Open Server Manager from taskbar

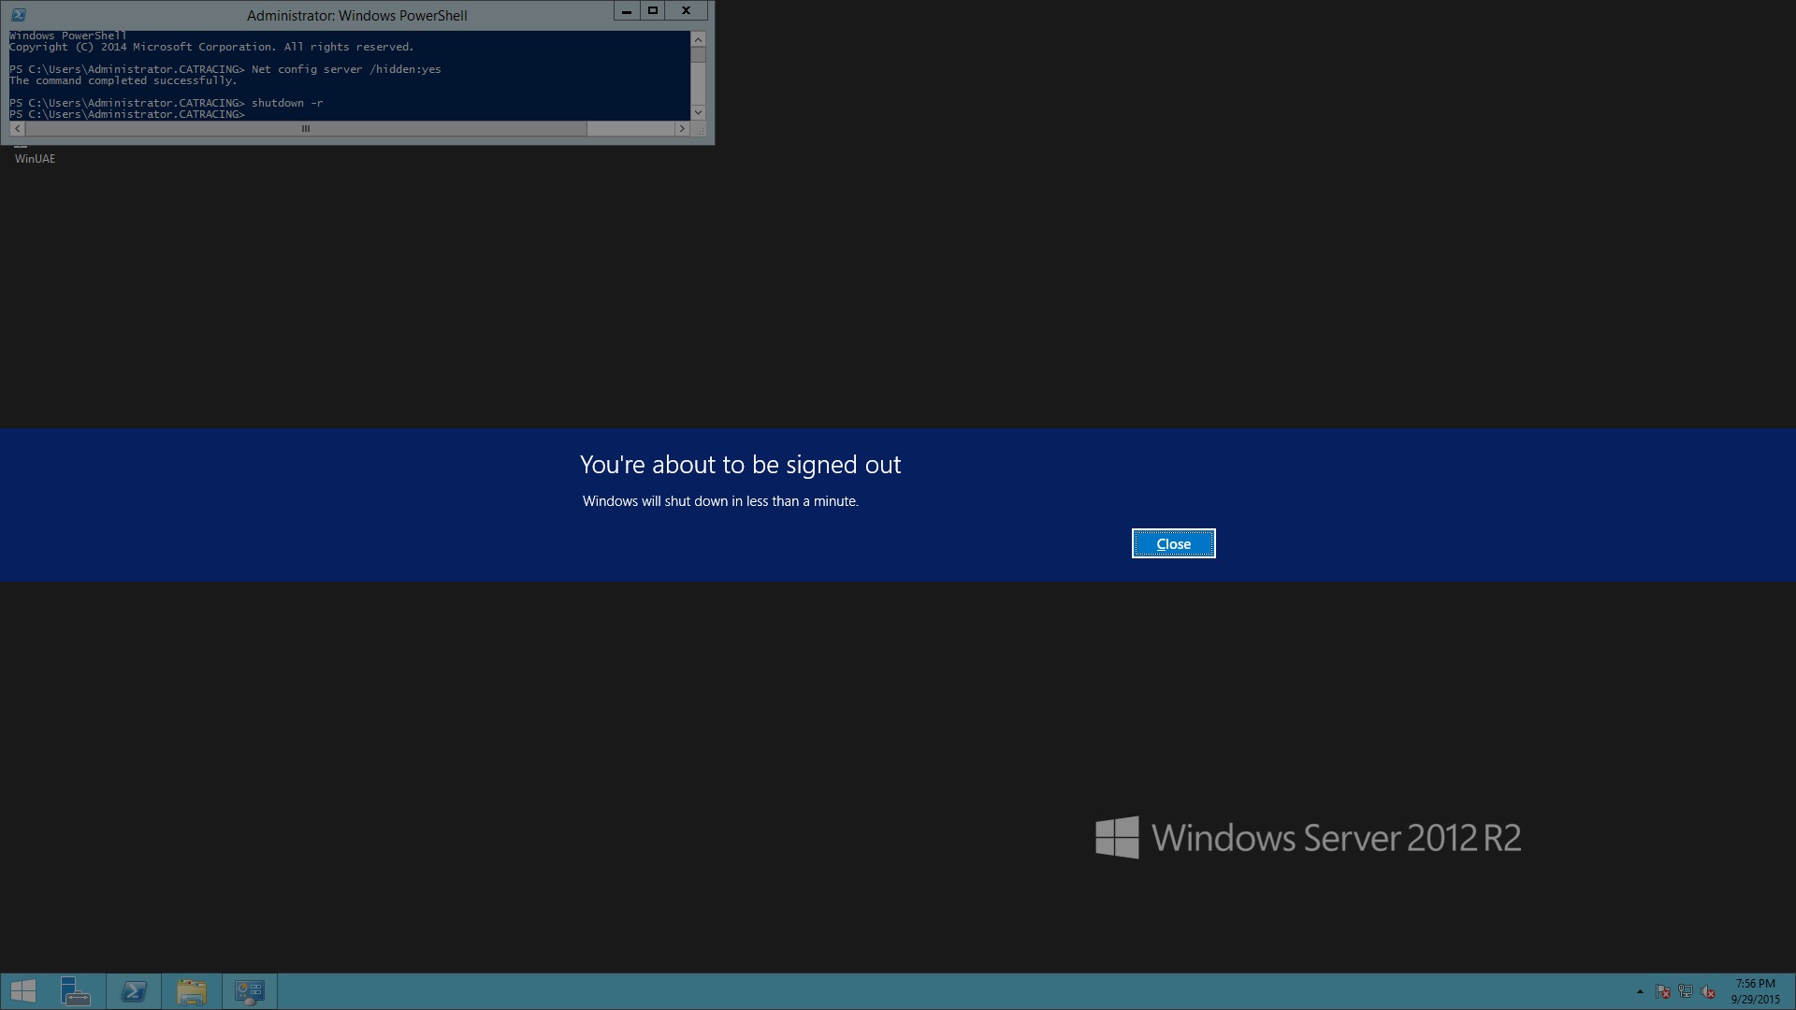click(76, 991)
